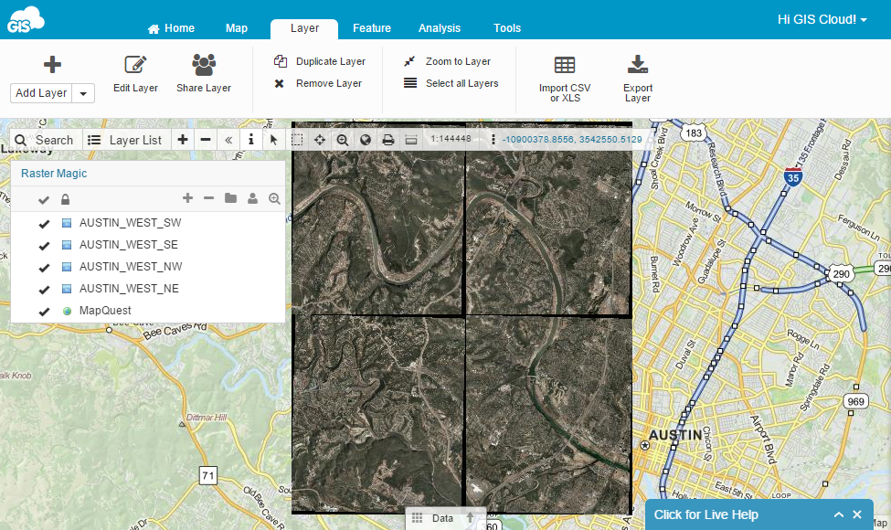Expand the Hi GIS Cloud! user menu

[822, 19]
